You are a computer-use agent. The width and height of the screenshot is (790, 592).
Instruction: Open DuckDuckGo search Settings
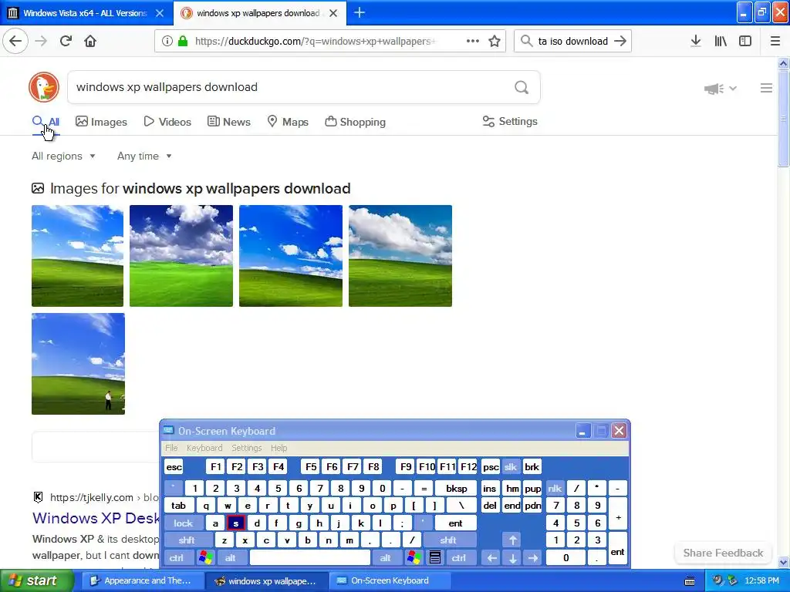click(x=510, y=121)
